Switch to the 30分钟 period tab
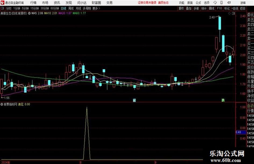Image resolution: width=254 pixels, height=164 pixels. (x=45, y=8)
